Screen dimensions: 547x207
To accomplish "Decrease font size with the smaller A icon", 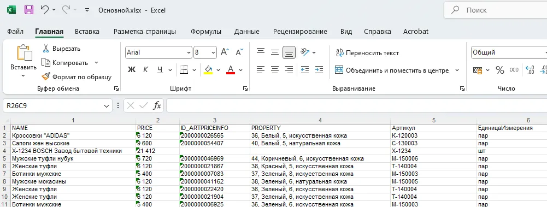I will (x=239, y=52).
